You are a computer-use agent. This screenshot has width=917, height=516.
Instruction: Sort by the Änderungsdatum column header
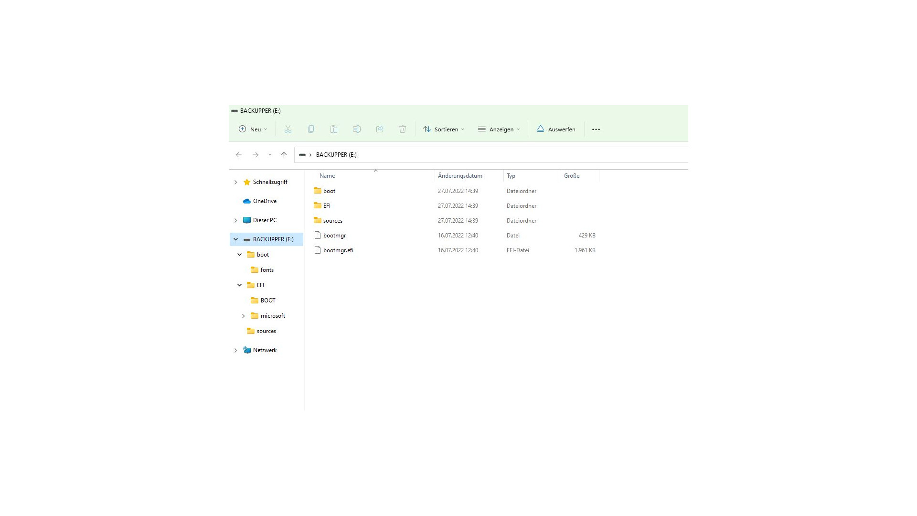coord(460,176)
